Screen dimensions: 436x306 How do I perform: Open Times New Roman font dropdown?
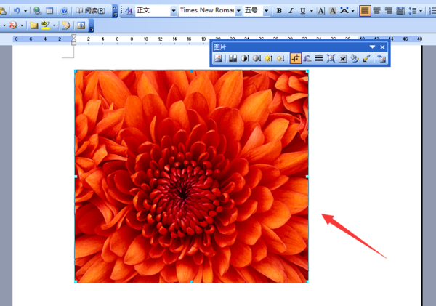tap(238, 11)
